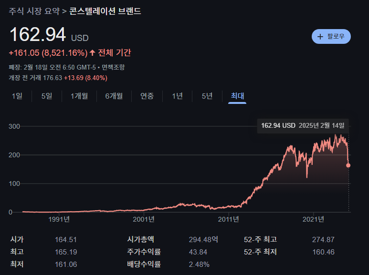The width and height of the screenshot is (369, 275).
Task: Click the 1991년 x-axis label
Action: [x=59, y=219]
